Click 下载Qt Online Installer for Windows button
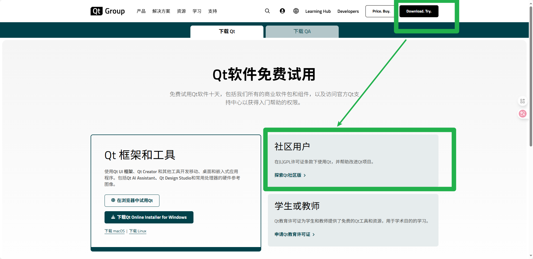The height and width of the screenshot is (259, 533). tap(149, 217)
